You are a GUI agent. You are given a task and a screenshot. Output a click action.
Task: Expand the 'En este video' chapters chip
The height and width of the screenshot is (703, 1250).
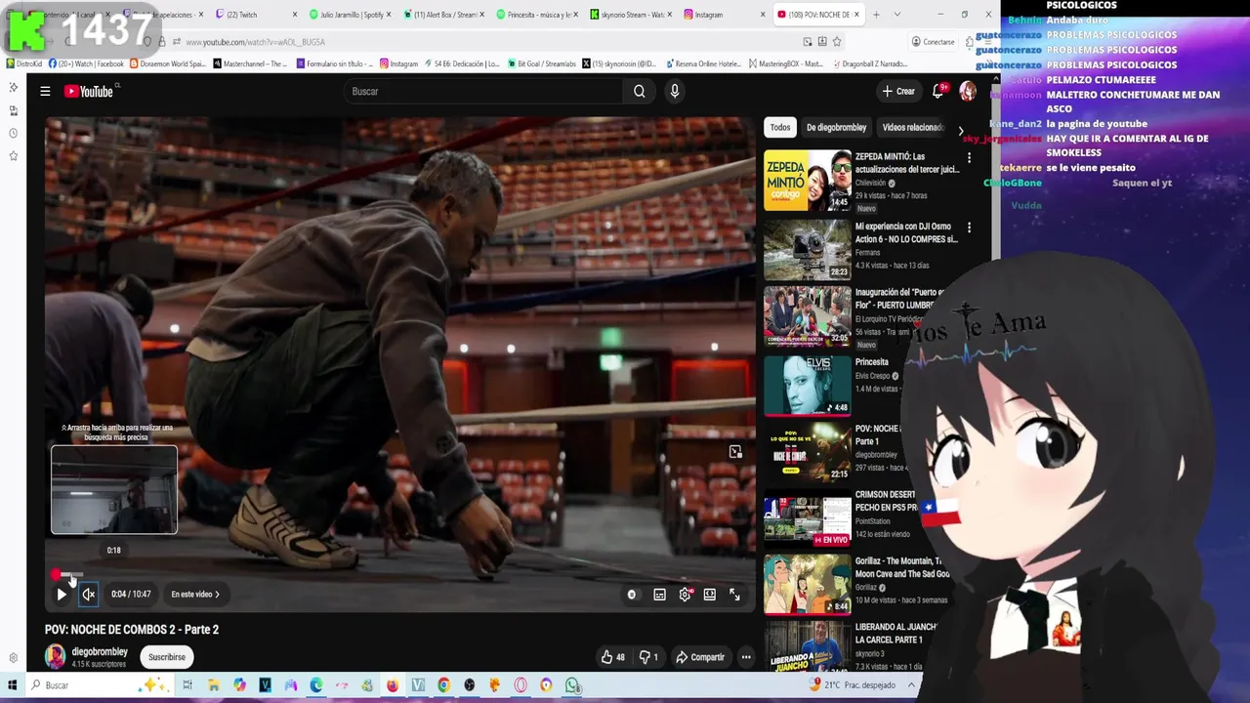(195, 594)
